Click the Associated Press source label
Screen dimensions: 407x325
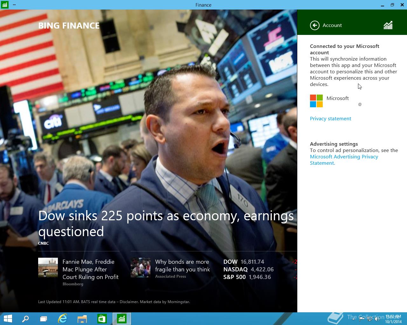coord(170,276)
